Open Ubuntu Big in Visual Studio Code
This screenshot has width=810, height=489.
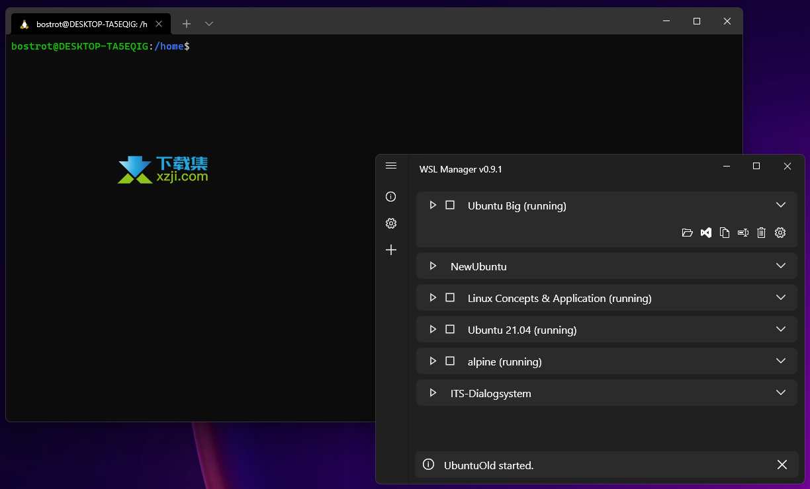tap(706, 233)
